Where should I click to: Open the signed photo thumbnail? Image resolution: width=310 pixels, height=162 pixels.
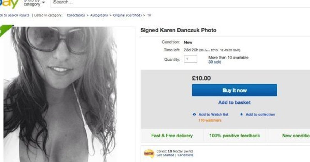60,94
